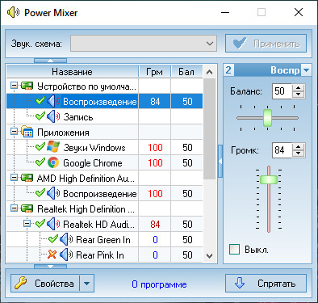Increase Громк value with up spinner
318x303 pixels.
298,147
